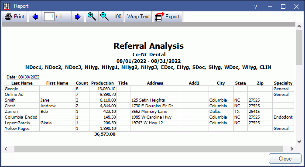305x167 pixels.
Task: Zoom out with the magnifier minus icon
Action: coord(104,17)
